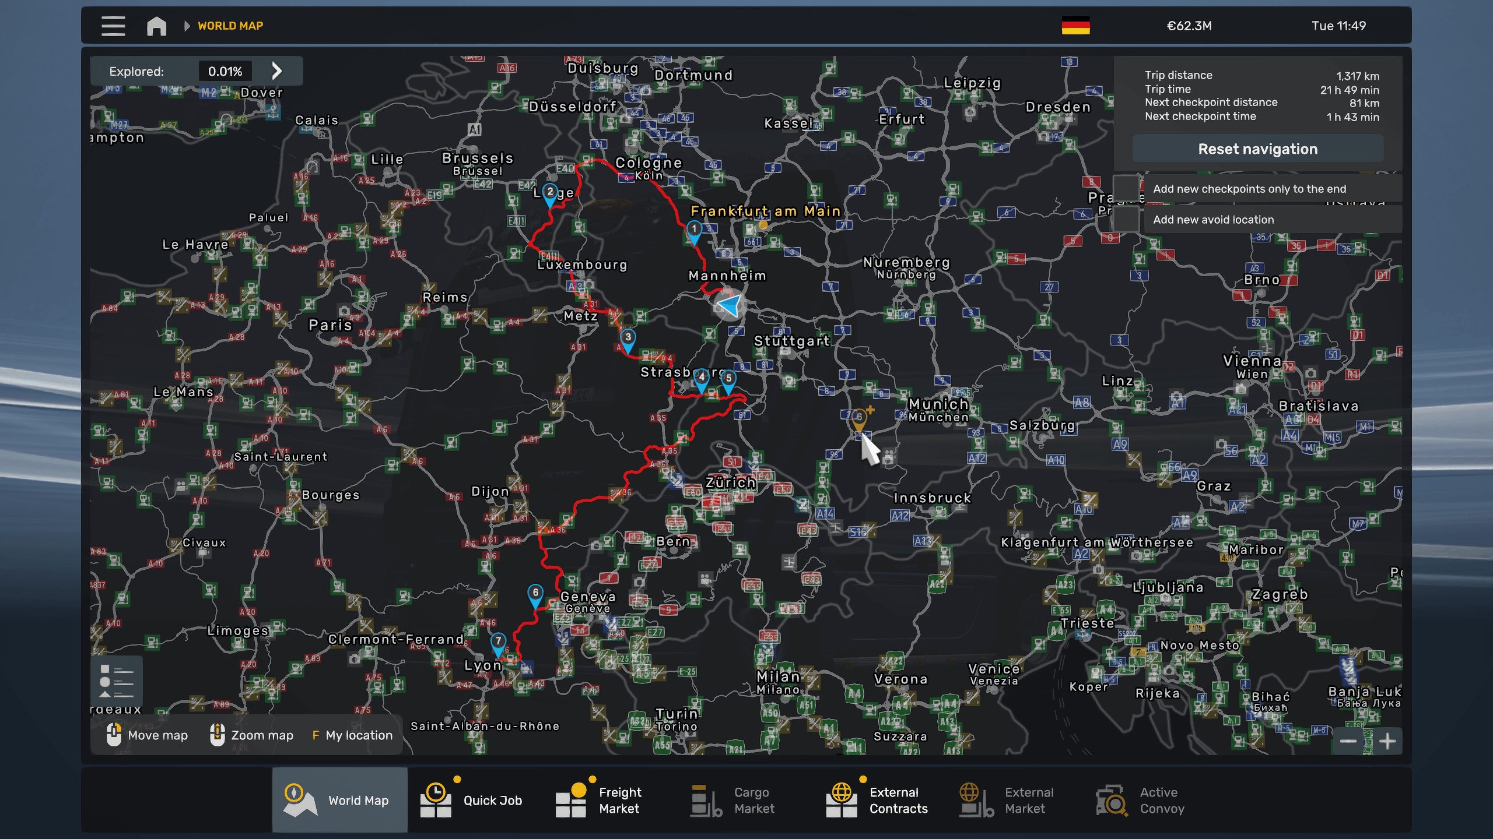
Task: Click the breadcrumb arrow before World Map
Action: click(187, 26)
